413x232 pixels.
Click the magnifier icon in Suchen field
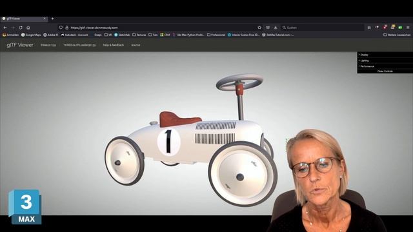pos(284,28)
